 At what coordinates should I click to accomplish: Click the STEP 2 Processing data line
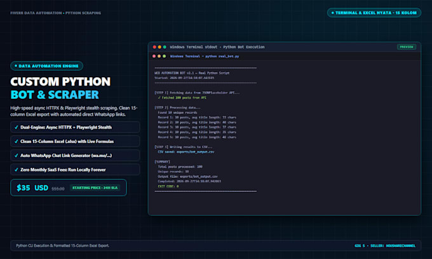click(x=177, y=108)
